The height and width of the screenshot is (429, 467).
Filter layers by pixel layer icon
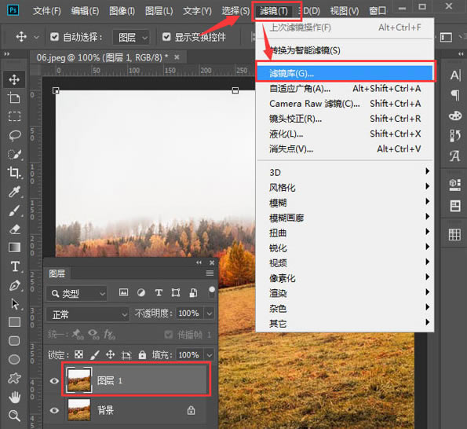(x=123, y=292)
